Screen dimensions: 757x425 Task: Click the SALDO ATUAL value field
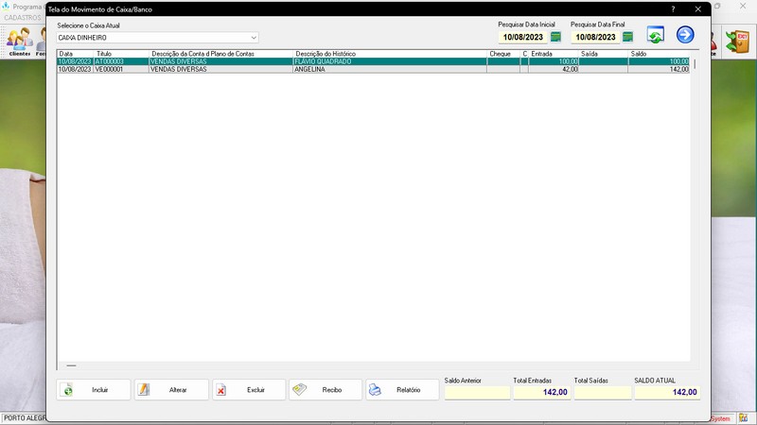(x=667, y=392)
